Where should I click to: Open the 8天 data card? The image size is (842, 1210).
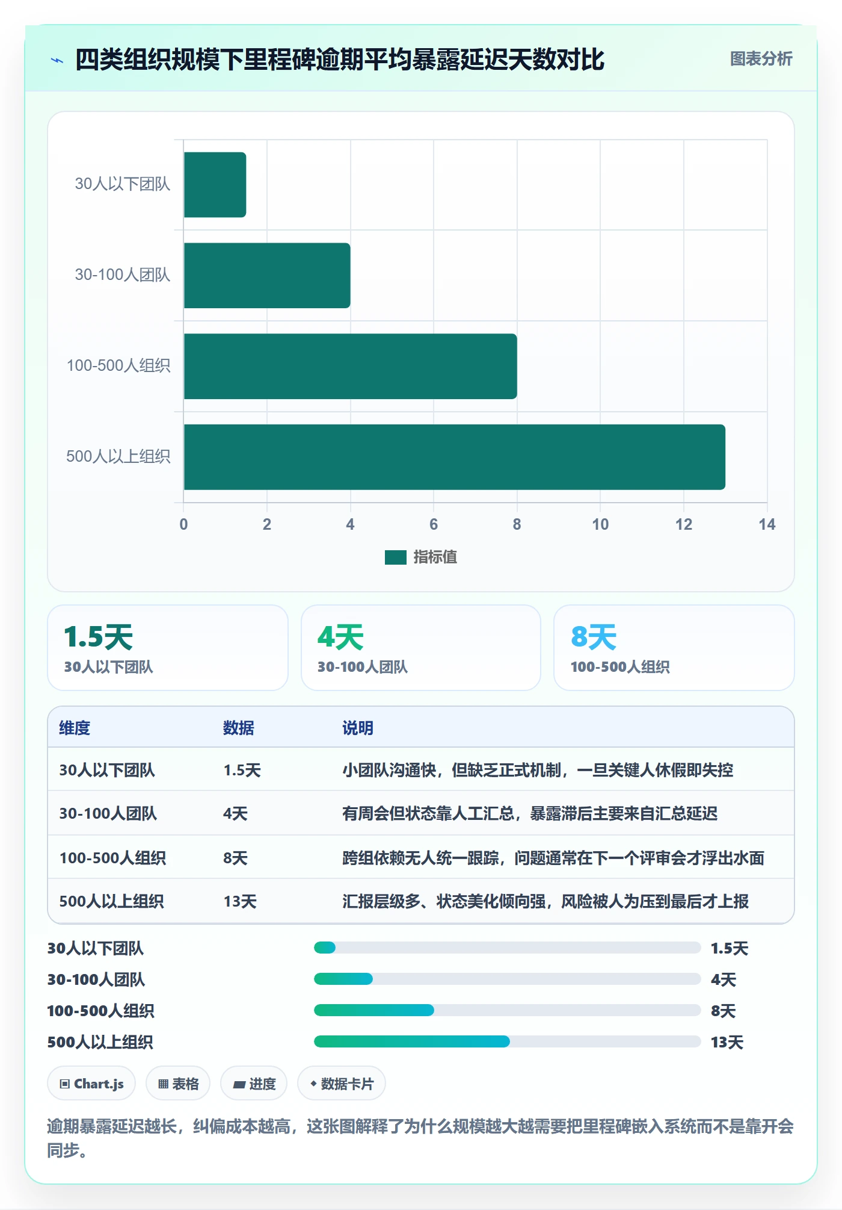pyautogui.click(x=674, y=648)
